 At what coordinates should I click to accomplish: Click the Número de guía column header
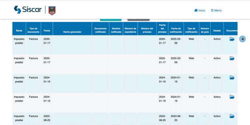pyautogui.click(x=205, y=30)
